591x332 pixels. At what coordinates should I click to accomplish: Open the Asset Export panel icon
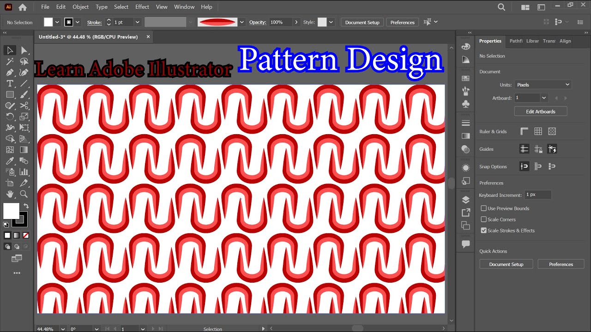click(x=466, y=213)
